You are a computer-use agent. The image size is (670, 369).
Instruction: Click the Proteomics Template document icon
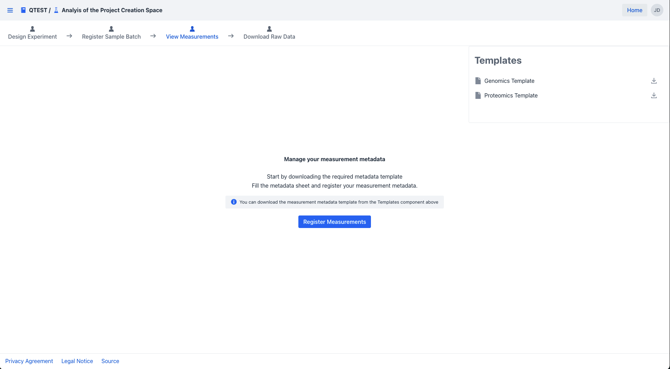[478, 95]
